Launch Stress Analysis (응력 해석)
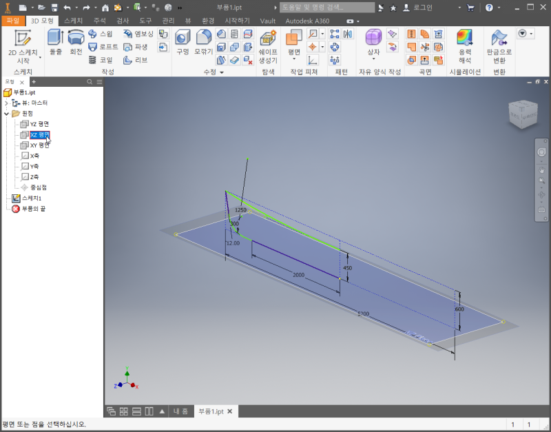Image resolution: width=551 pixels, height=432 pixels. click(x=465, y=47)
